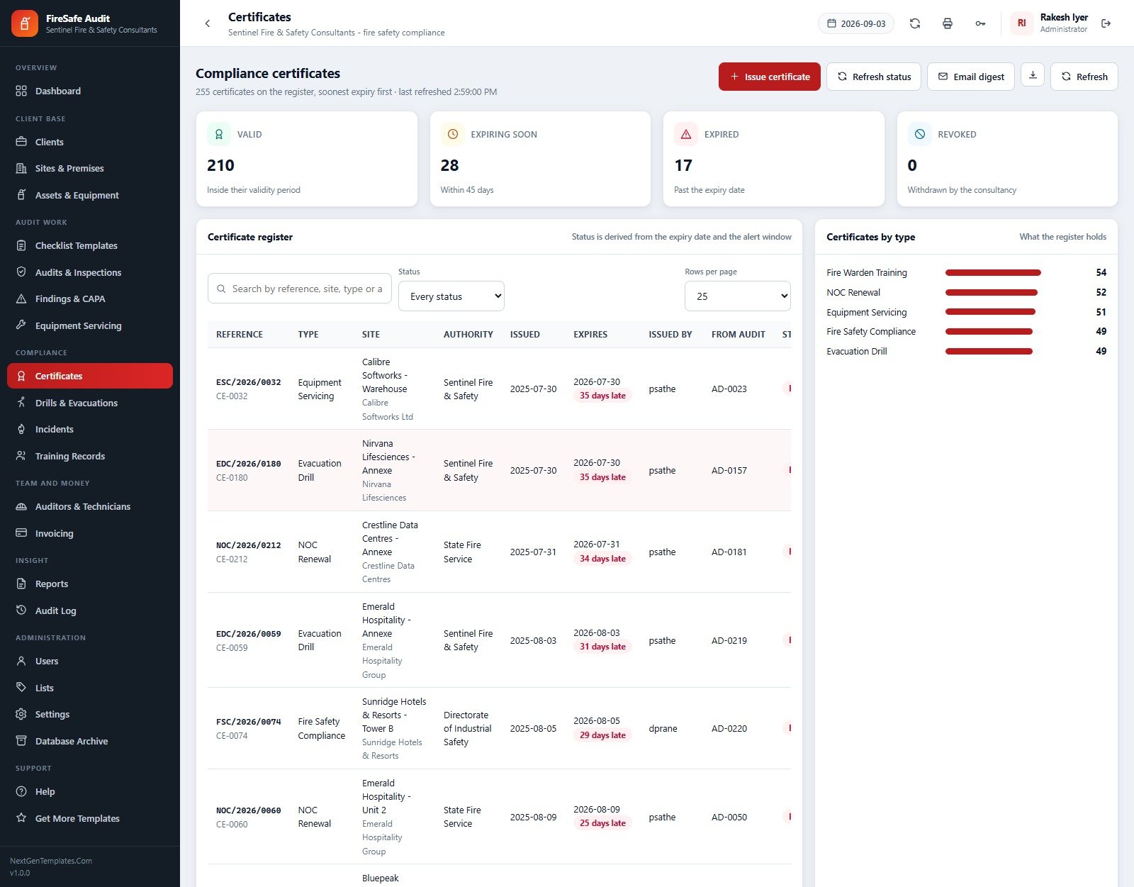Screen dimensions: 1134x887
Task: Click the Expired warning triangle icon
Action: 686,134
